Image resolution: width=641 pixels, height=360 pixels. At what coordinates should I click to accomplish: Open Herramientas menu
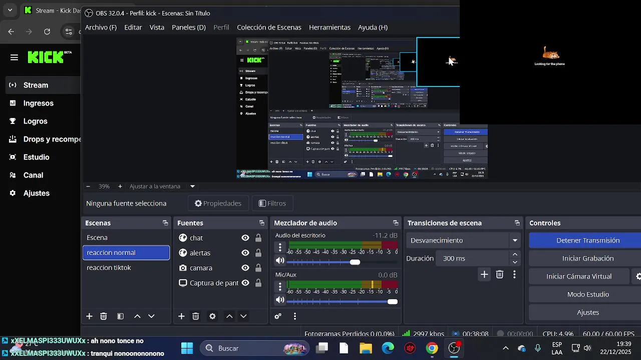point(330,27)
